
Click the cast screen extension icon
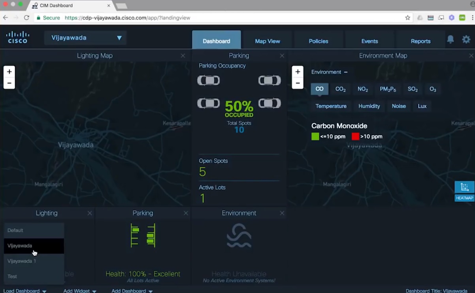point(441,18)
